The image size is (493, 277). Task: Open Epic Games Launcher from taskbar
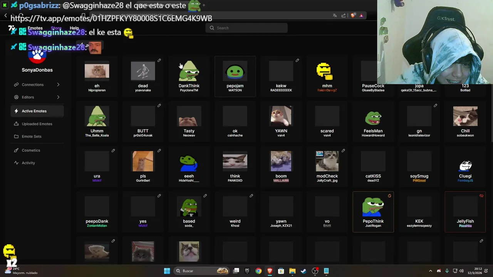[247, 271]
